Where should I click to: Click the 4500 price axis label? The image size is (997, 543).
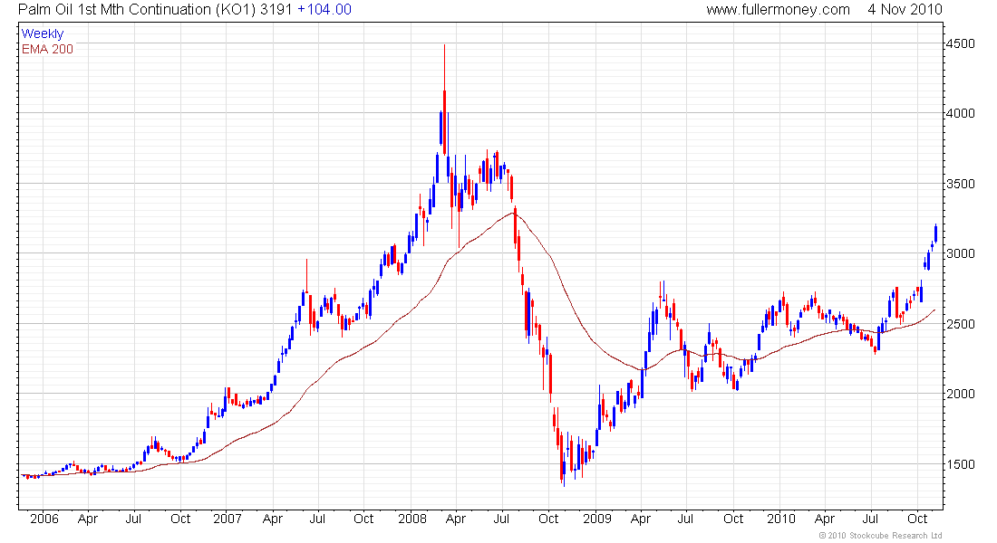pos(960,43)
